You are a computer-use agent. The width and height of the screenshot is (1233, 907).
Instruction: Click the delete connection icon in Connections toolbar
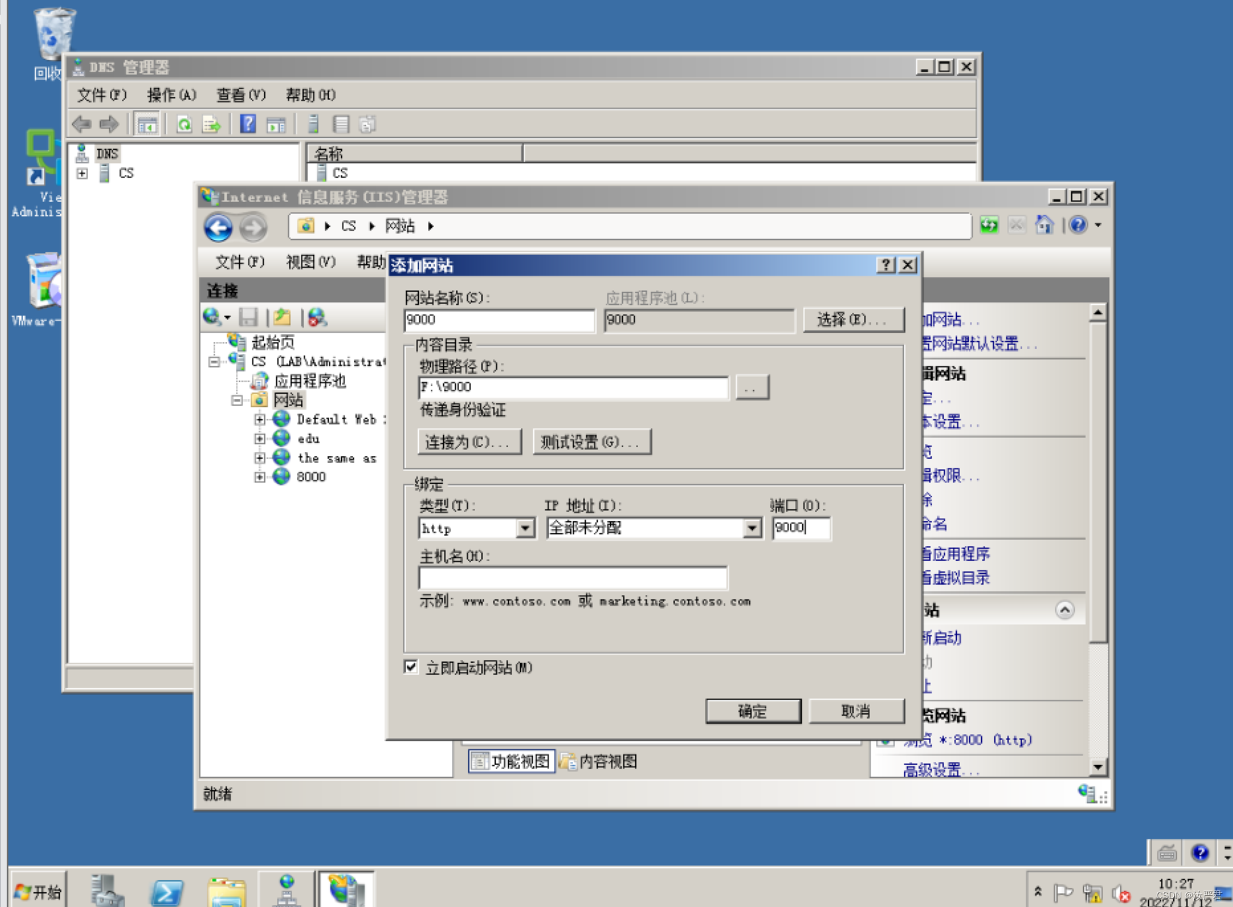(x=317, y=317)
